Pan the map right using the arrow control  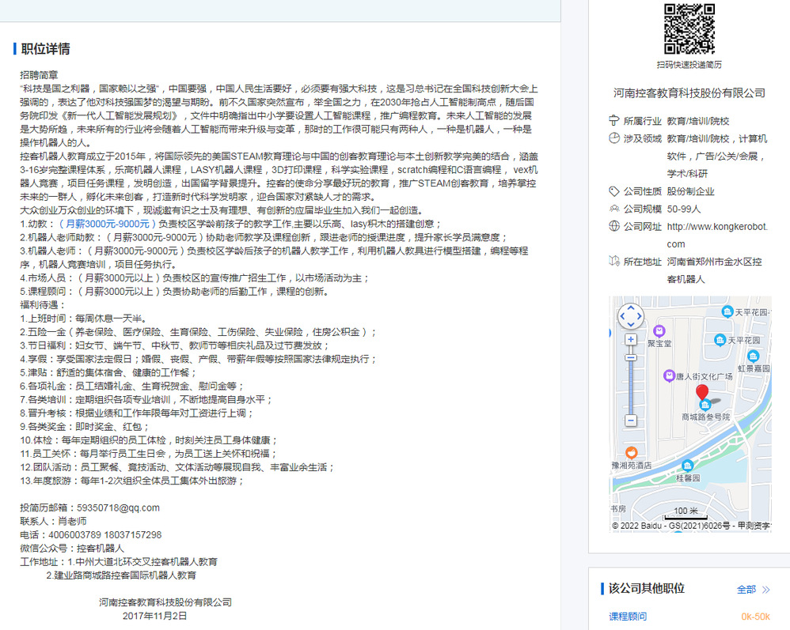click(640, 318)
